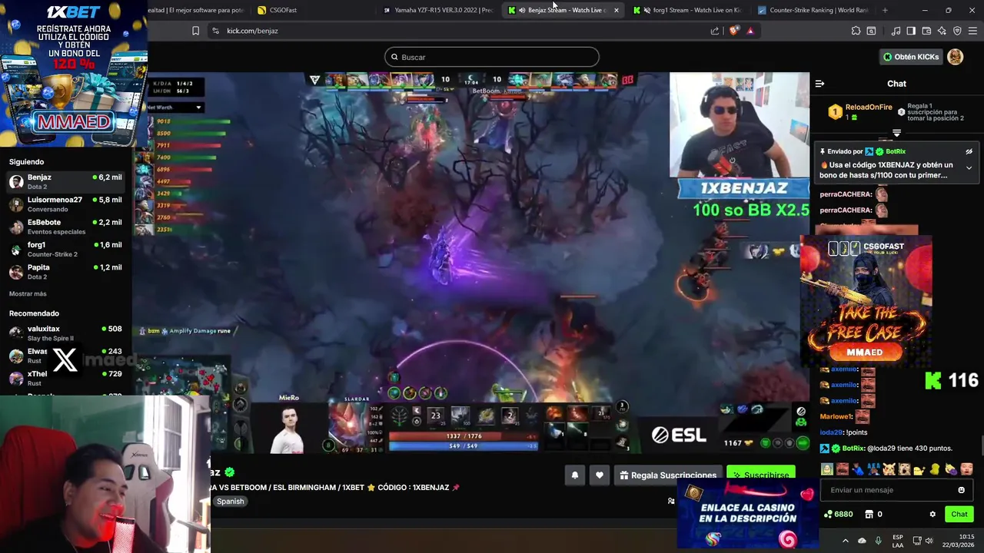Open the verified badge beside channel name
984x553 pixels.
tap(229, 472)
